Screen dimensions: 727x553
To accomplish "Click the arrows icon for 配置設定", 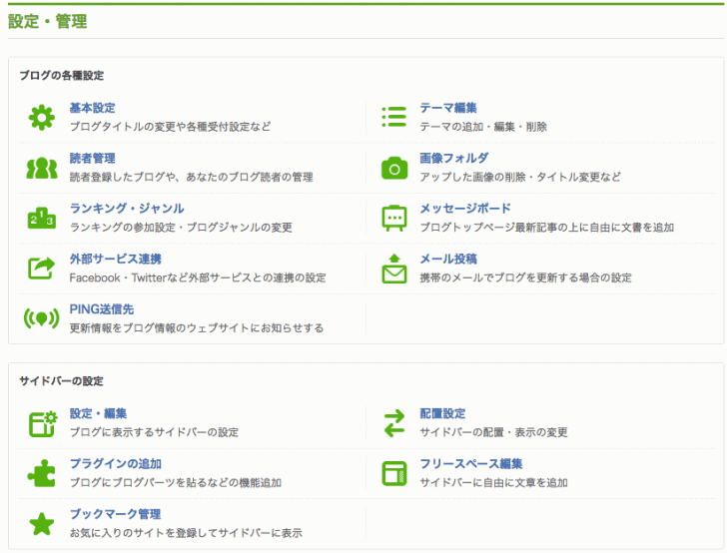I will 394,423.
